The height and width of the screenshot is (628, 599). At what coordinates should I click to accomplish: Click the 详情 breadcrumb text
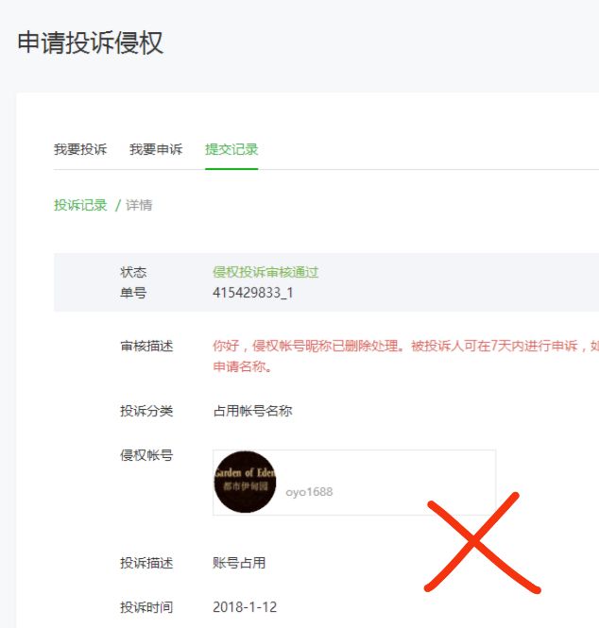(139, 205)
